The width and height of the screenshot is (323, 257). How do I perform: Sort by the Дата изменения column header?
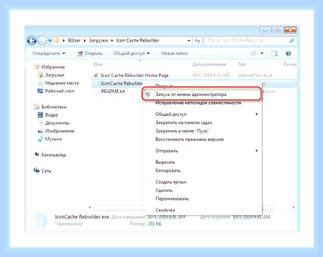[209, 64]
